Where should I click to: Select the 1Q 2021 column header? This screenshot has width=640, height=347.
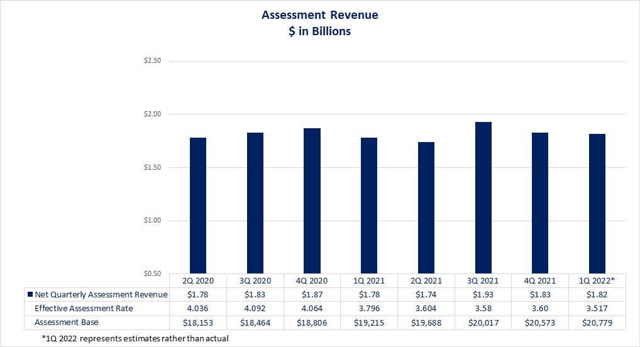369,280
